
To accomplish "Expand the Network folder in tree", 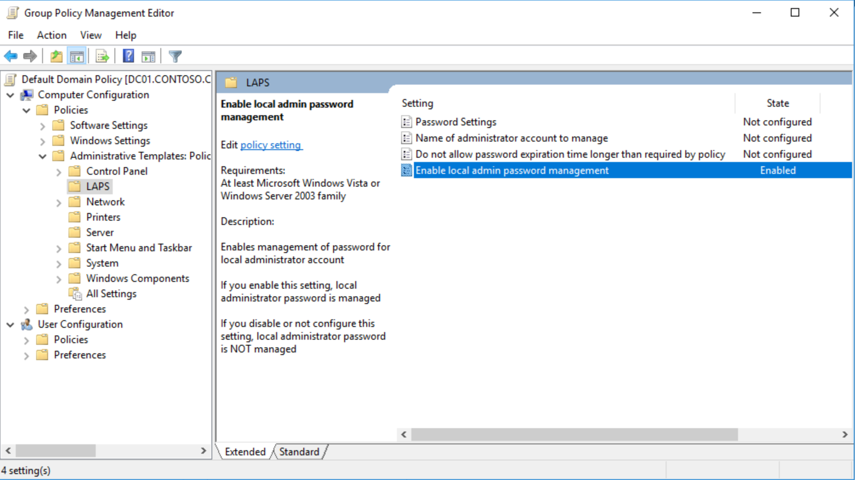I will (x=59, y=202).
